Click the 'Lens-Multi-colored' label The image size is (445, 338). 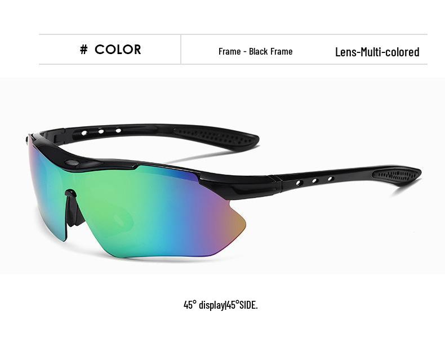click(x=377, y=52)
